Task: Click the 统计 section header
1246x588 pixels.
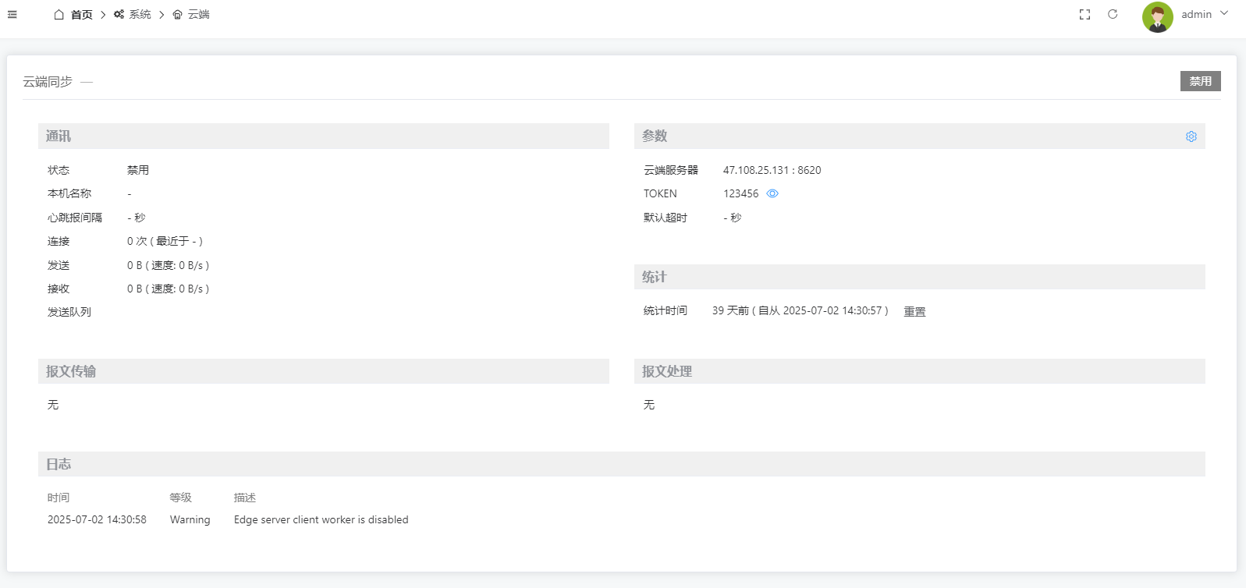Action: [654, 278]
